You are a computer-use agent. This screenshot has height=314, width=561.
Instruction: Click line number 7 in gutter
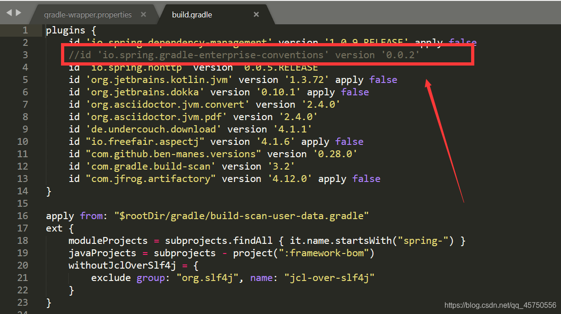25,105
